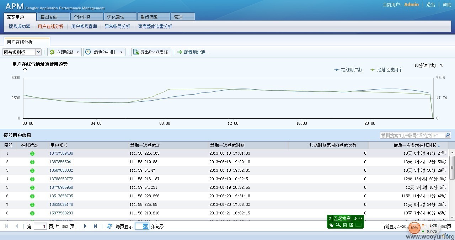Switch to 家宽用户 main tab
Viewport: 455px width, 240px height.
(20, 17)
